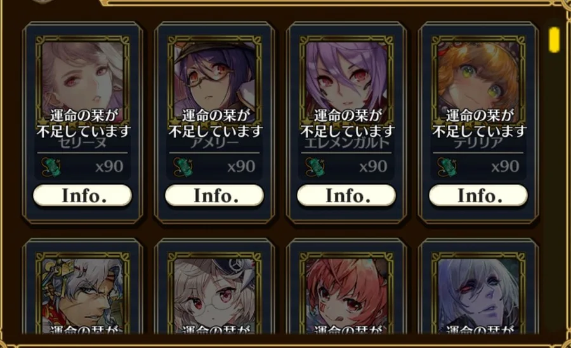Select the アメリー portrait with glasses and hat

point(214,80)
